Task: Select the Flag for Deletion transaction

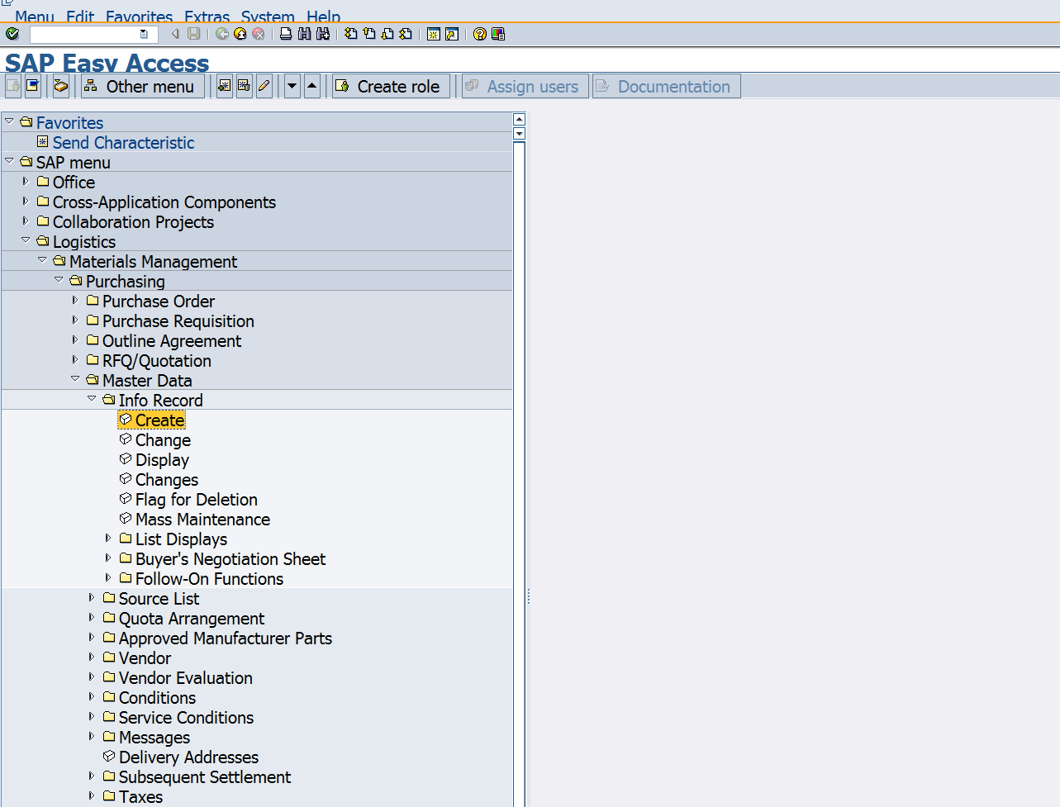Action: 197,499
